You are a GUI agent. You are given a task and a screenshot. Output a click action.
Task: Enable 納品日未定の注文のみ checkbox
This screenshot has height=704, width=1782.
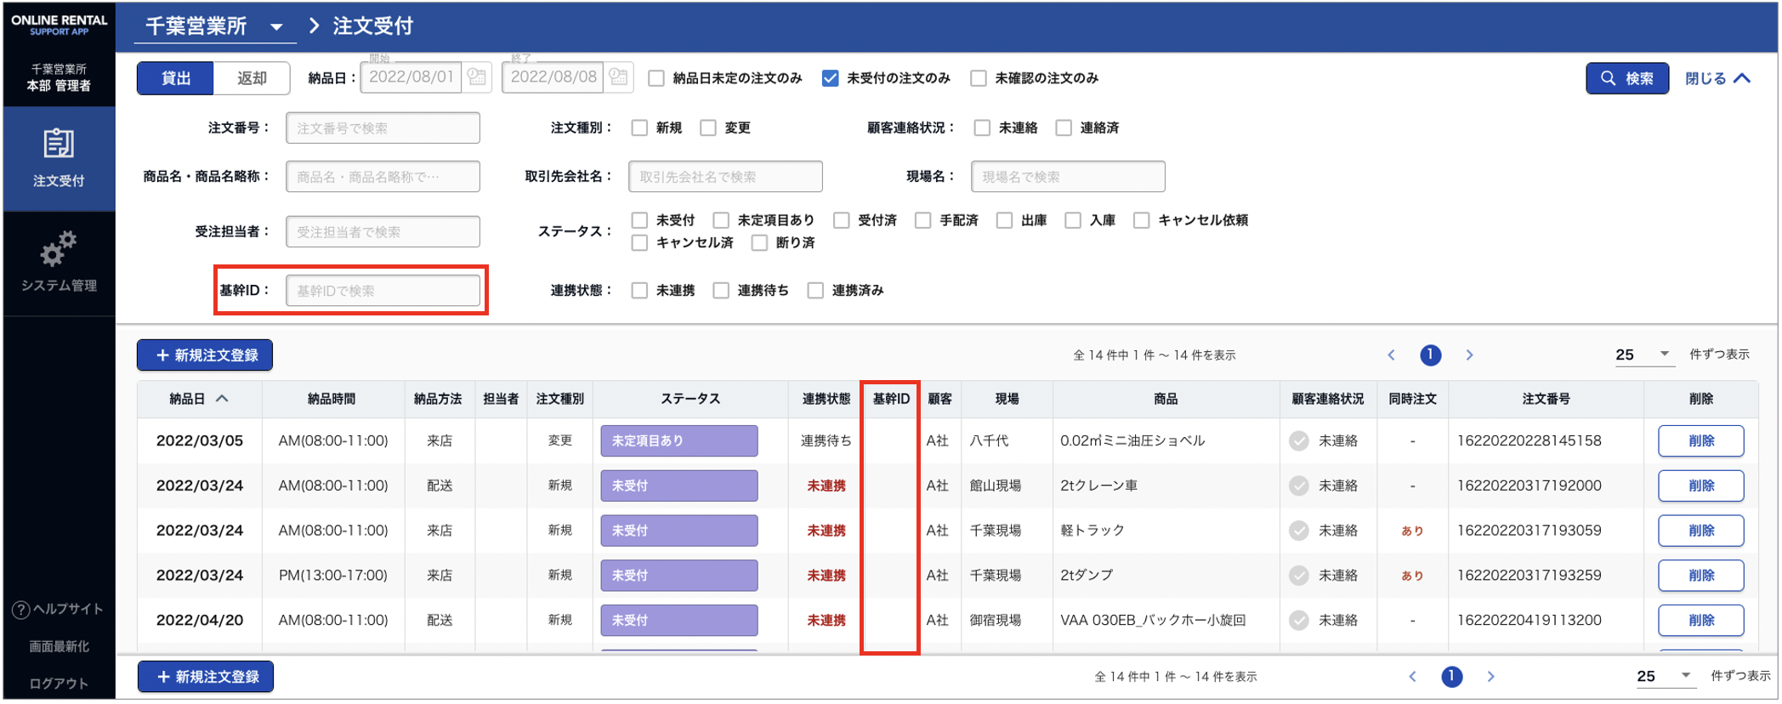tap(656, 78)
